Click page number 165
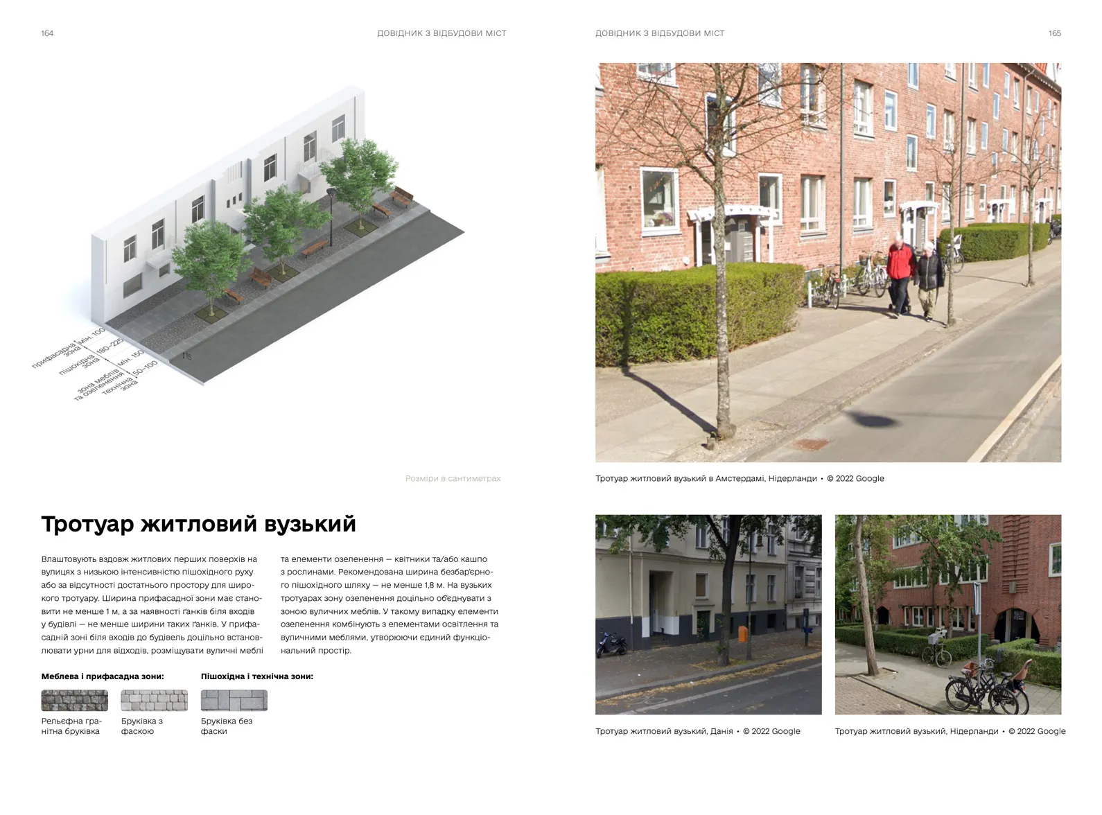 click(1055, 33)
